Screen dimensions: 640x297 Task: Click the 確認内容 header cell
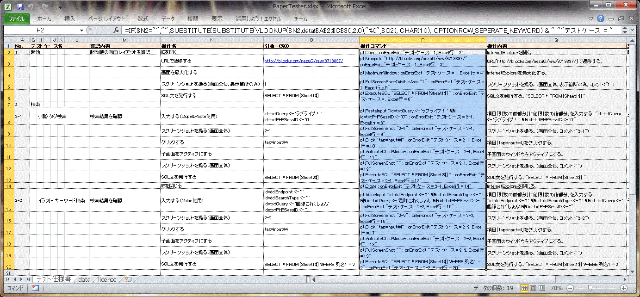[x=124, y=46]
